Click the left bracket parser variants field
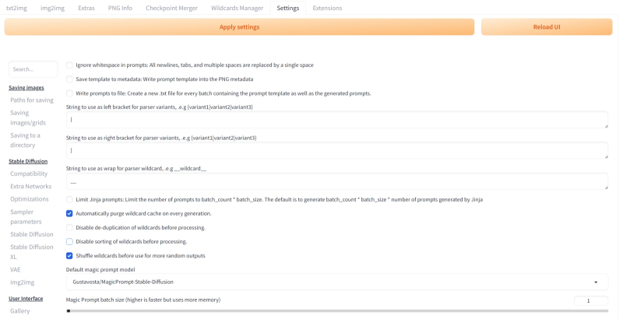The image size is (623, 319). 336,120
